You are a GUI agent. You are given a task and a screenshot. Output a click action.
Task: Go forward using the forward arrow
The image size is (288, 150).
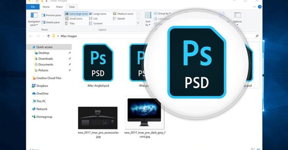pos(38,36)
